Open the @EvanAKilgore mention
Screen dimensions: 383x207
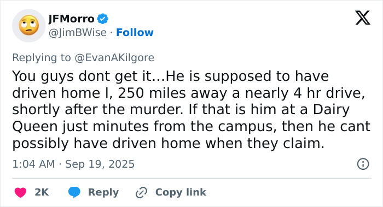(x=114, y=58)
